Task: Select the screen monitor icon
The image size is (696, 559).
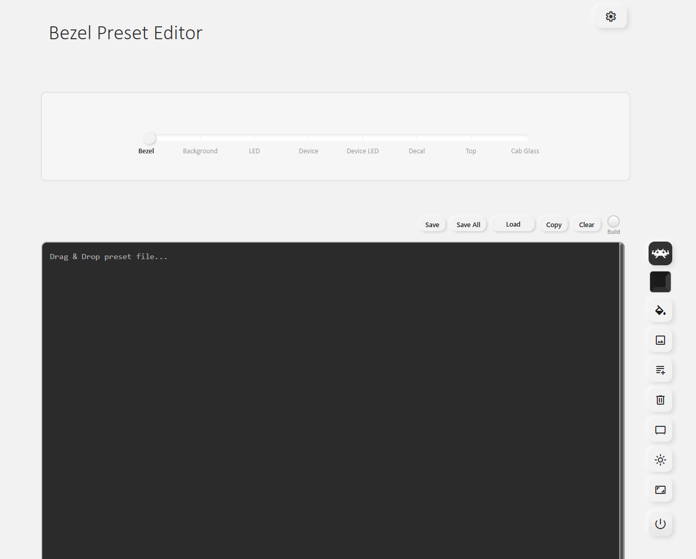Action: click(x=660, y=430)
